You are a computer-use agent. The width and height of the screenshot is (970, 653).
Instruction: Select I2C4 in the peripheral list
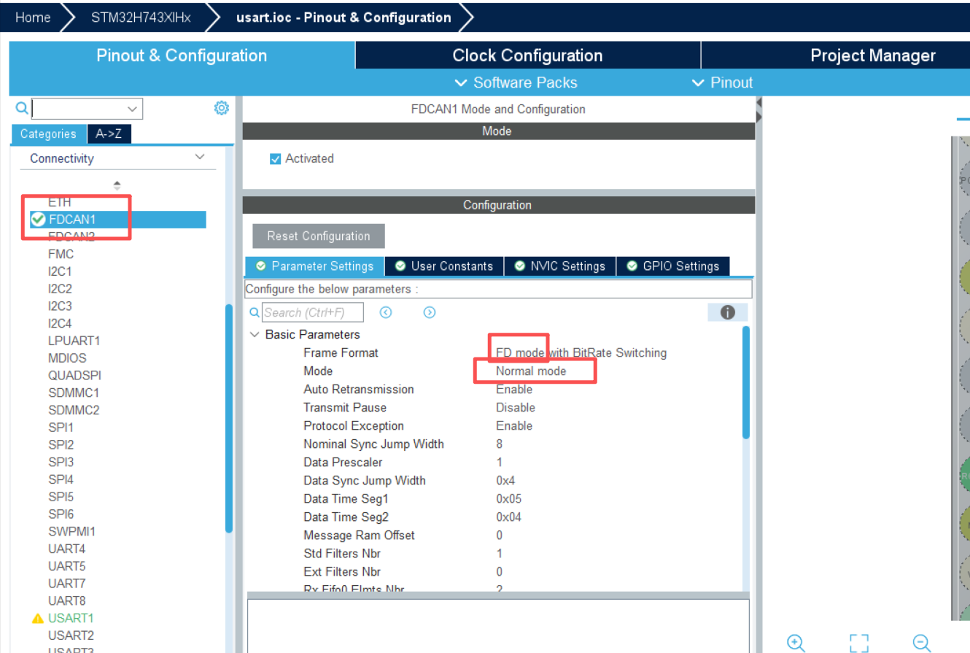(60, 323)
